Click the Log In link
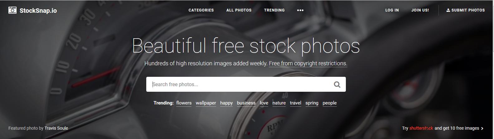 (x=392, y=10)
